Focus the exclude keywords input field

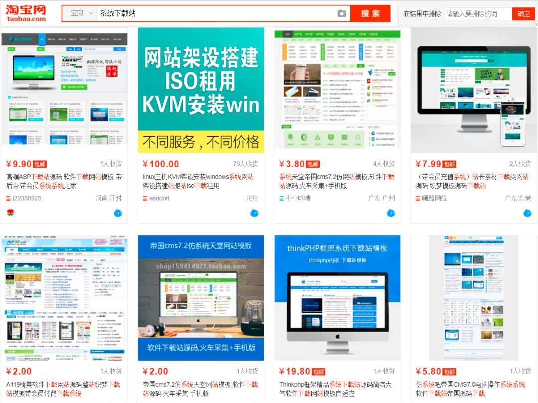point(478,14)
